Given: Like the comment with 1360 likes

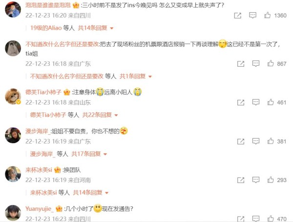Looking at the screenshot, I should click(268, 15).
